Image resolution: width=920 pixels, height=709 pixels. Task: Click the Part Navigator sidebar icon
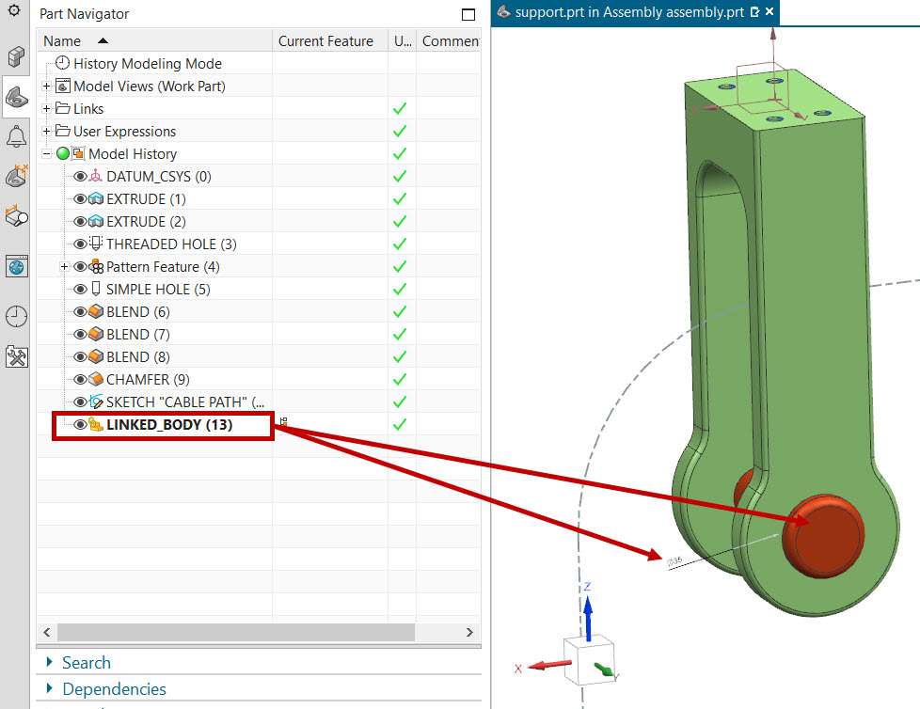click(16, 96)
